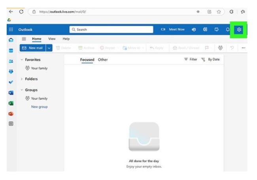
Task: Launch Excel from the left sidebar
Action: click(11, 103)
